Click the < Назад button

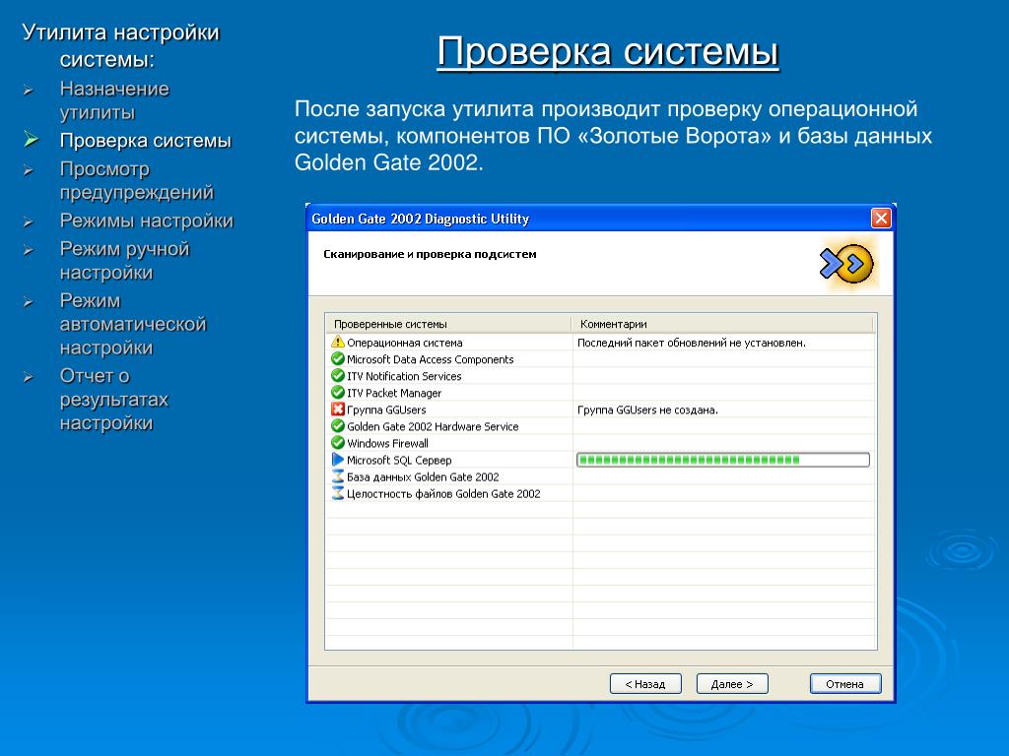coord(645,684)
